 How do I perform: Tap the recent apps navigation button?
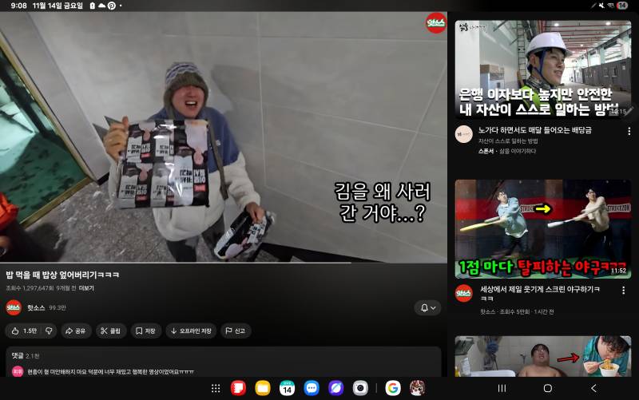tap(502, 388)
